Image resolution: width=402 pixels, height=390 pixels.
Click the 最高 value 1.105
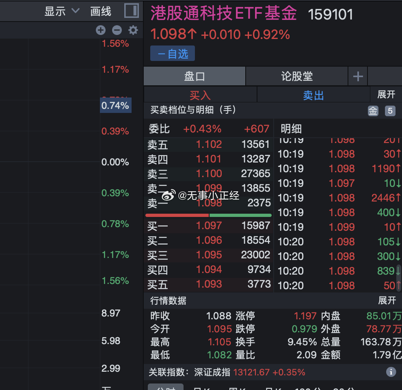(x=219, y=342)
